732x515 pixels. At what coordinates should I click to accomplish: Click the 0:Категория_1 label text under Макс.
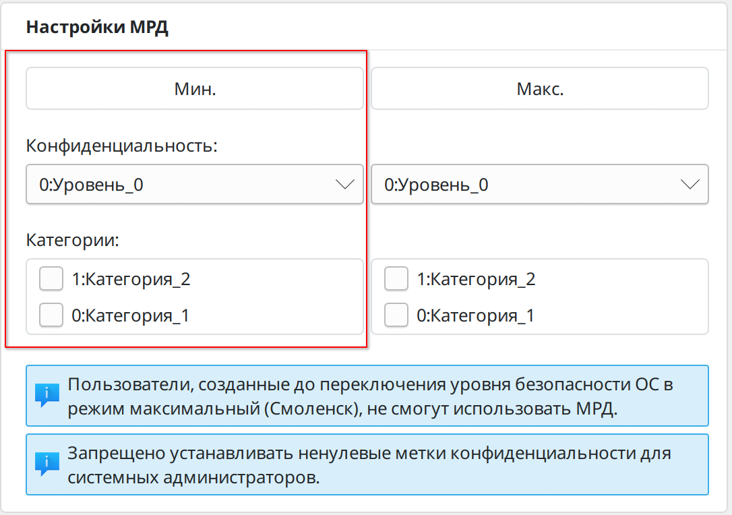tap(476, 315)
